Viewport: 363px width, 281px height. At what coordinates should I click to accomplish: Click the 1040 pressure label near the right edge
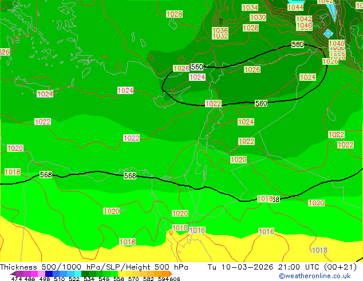point(337,44)
